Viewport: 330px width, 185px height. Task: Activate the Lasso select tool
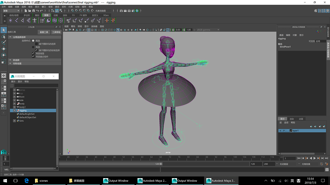(4, 36)
